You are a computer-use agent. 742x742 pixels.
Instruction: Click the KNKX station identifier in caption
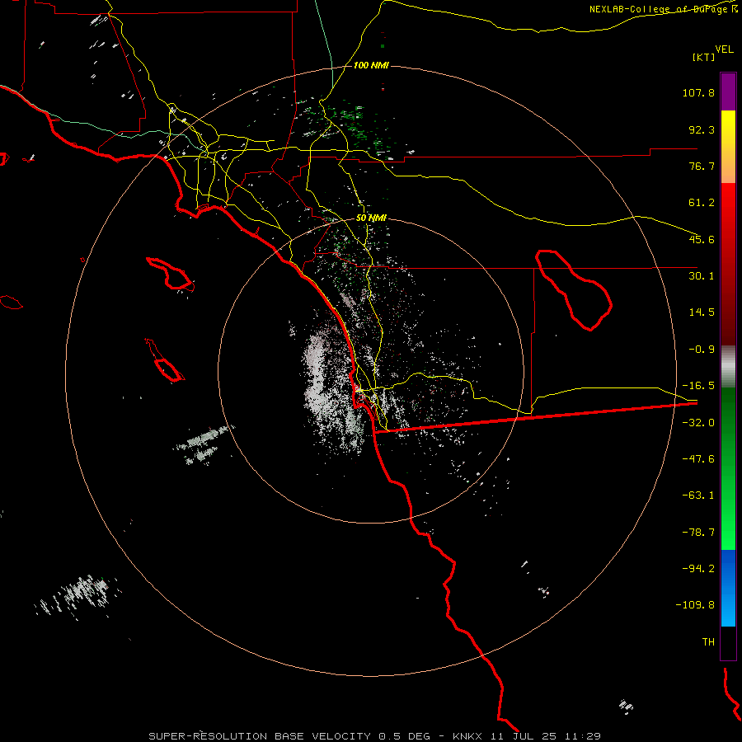tap(467, 736)
